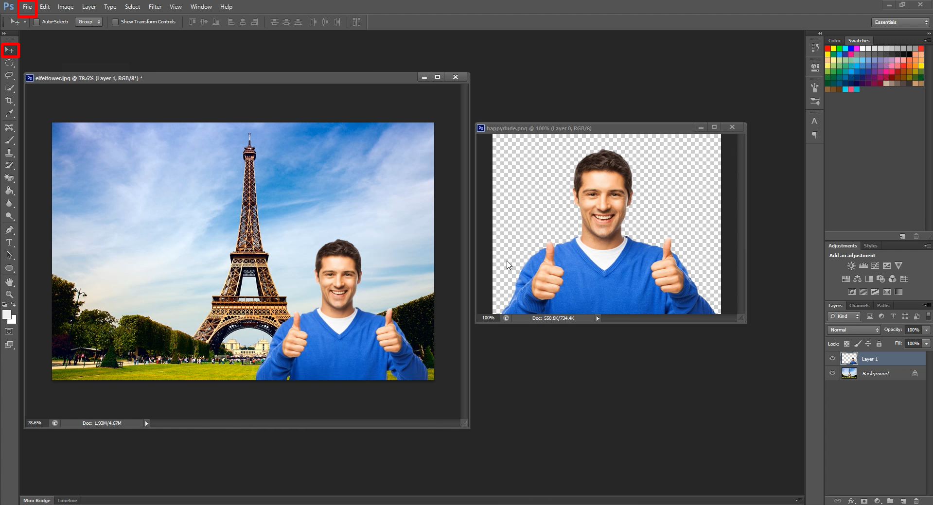Select the Zoom tool
Screen dimensions: 933x505
pos(9,294)
